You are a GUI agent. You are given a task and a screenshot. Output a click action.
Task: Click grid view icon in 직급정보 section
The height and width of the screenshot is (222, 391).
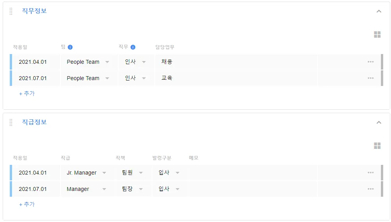click(377, 145)
